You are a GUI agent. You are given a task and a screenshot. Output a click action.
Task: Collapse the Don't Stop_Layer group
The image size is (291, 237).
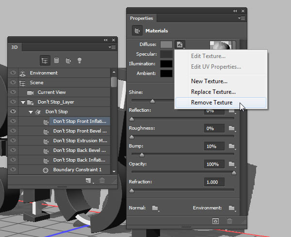point(23,103)
